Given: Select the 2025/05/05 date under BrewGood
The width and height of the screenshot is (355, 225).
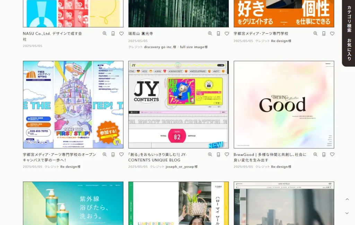Looking at the screenshot, I should click(243, 167).
